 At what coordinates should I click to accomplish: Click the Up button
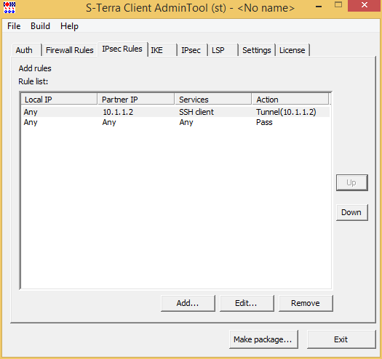[x=351, y=182]
